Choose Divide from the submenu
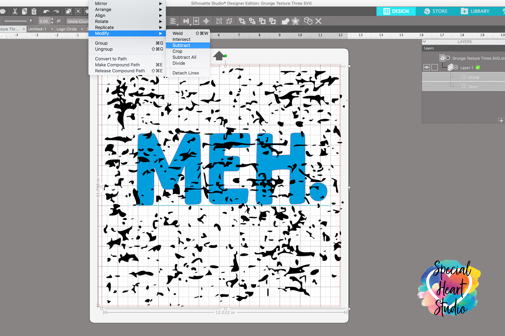 pyautogui.click(x=188, y=63)
